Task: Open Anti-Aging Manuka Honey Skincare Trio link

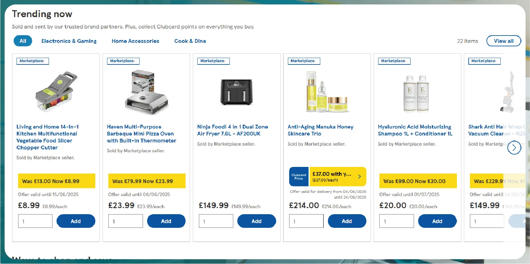Action: click(320, 130)
